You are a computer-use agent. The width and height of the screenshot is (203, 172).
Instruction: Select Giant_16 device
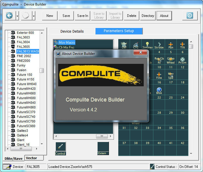tap(23, 145)
